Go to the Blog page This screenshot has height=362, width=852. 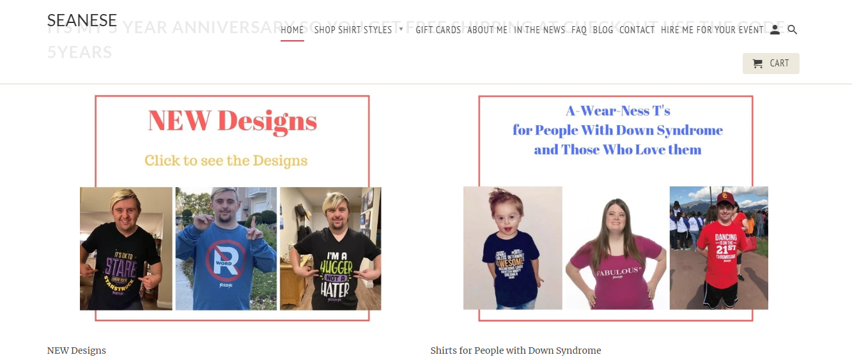(603, 29)
